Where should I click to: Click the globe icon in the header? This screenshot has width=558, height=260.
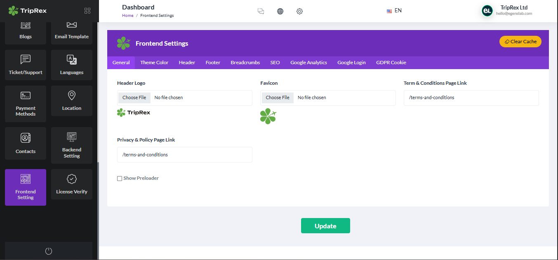click(x=280, y=11)
